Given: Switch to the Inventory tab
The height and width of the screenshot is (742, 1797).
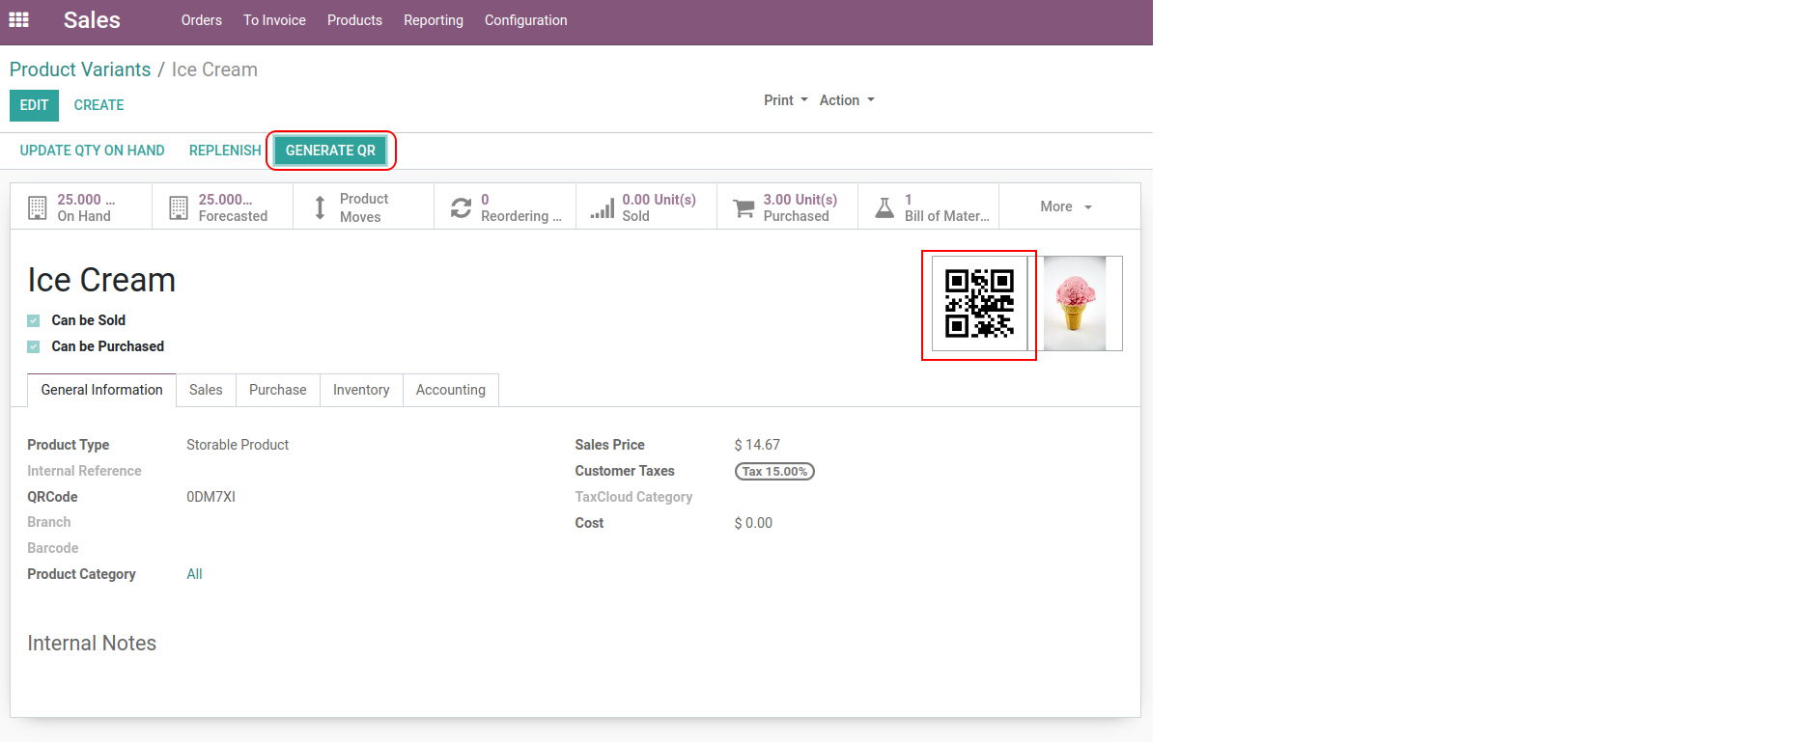Looking at the screenshot, I should tap(361, 390).
